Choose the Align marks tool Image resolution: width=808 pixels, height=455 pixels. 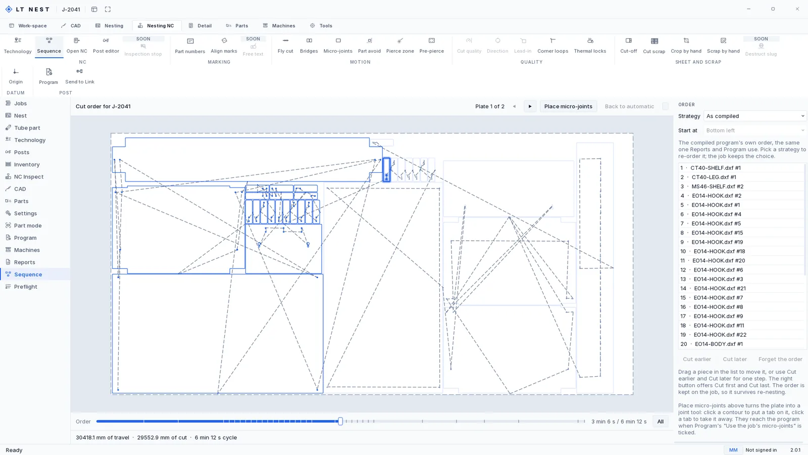click(224, 45)
